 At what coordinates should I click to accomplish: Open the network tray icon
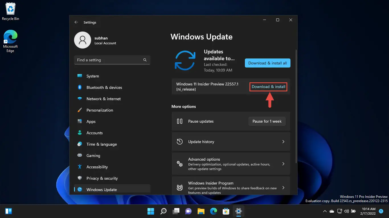coord(339,211)
